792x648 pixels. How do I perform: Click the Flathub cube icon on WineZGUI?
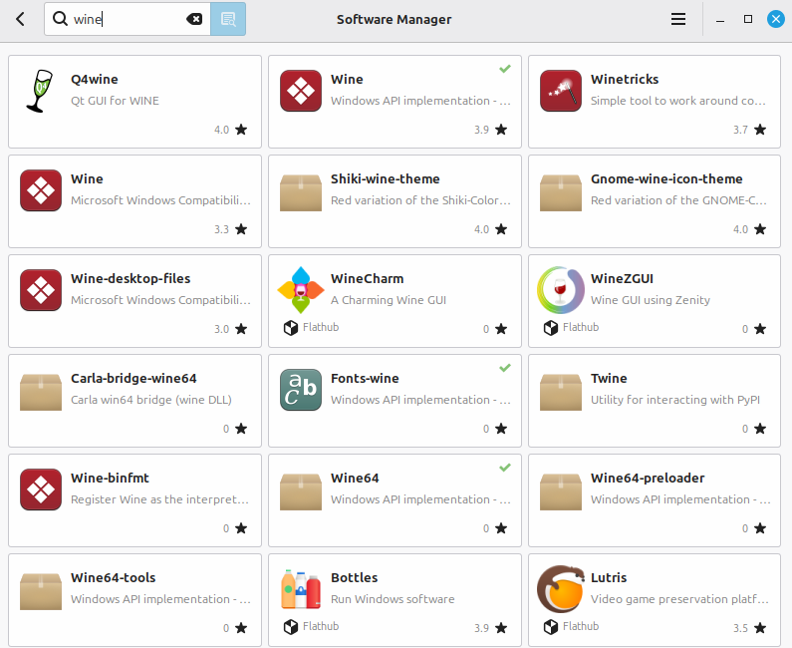point(551,328)
